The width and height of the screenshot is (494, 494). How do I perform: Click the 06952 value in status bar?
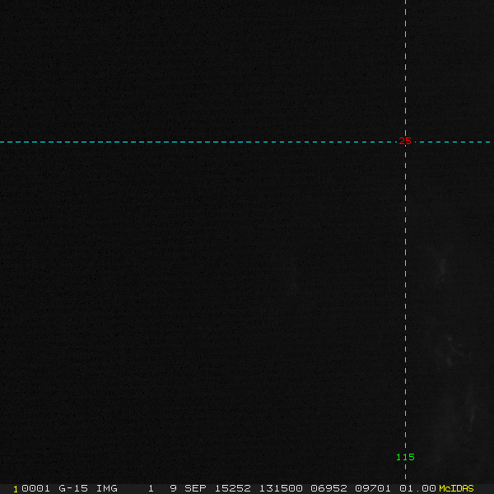coord(329,488)
